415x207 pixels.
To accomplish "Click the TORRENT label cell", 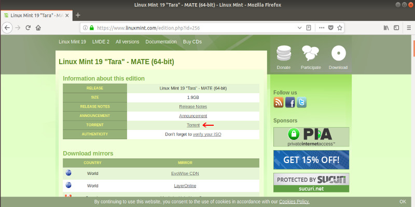I will coord(95,125).
